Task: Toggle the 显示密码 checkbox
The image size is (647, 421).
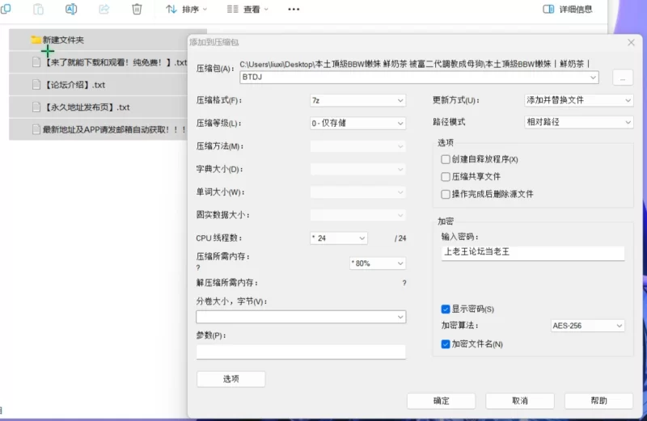Action: 446,309
